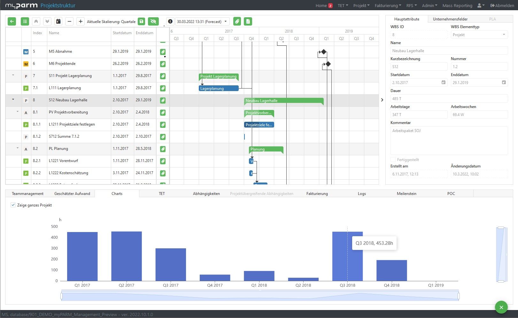Open the WBS Elementtyp dropdown
Viewport: 518px width, 318px height.
click(x=479, y=35)
